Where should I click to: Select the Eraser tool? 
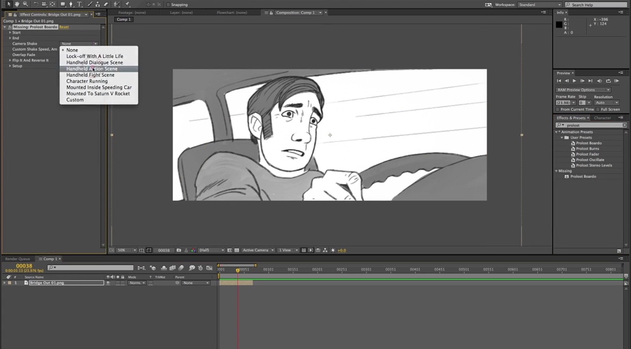pos(106,4)
